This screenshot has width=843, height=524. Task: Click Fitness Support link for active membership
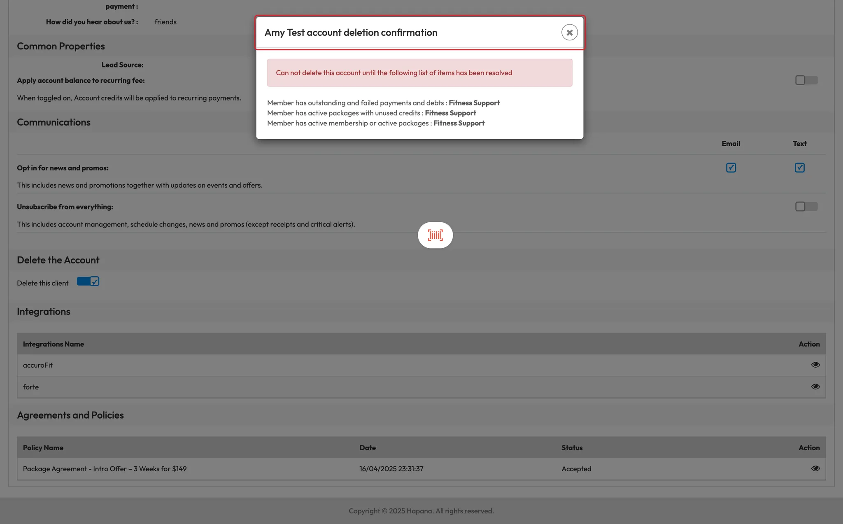tap(459, 123)
